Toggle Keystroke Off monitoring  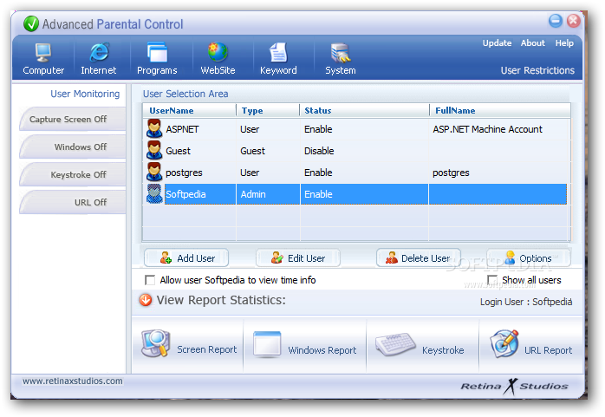click(x=73, y=175)
